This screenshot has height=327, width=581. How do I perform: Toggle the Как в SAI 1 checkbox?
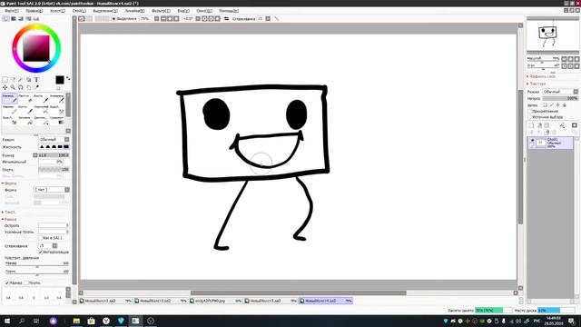pyautogui.click(x=41, y=238)
